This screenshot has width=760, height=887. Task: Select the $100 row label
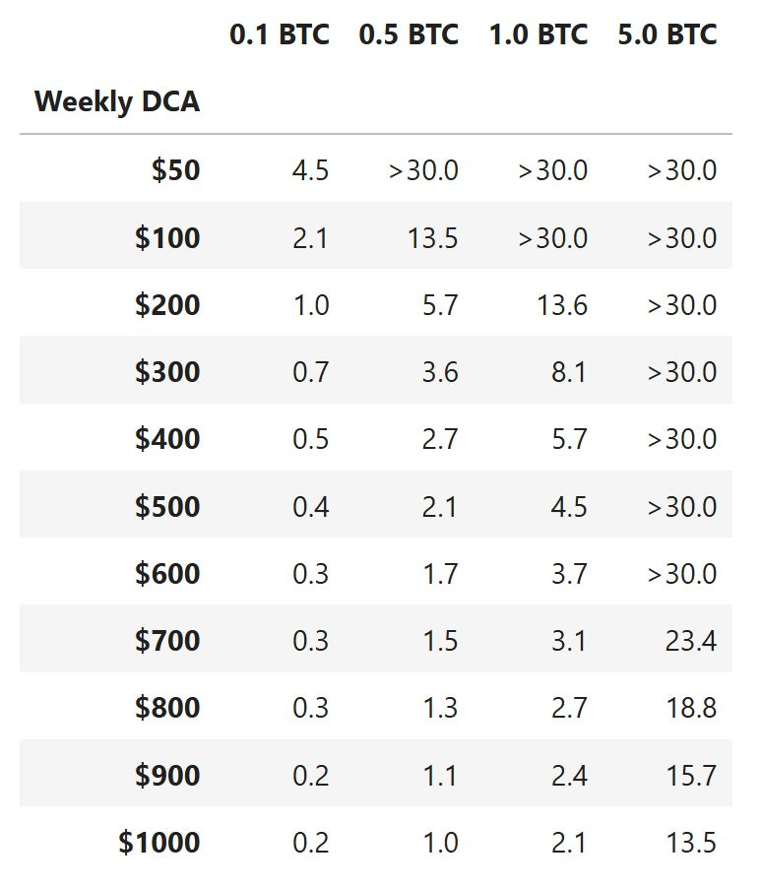(x=167, y=237)
